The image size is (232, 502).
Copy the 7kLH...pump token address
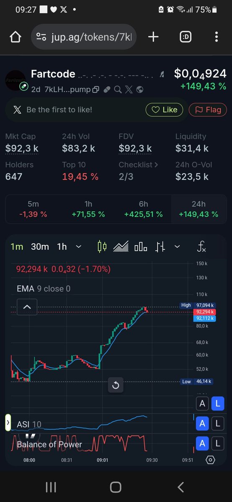pyautogui.click(x=95, y=89)
